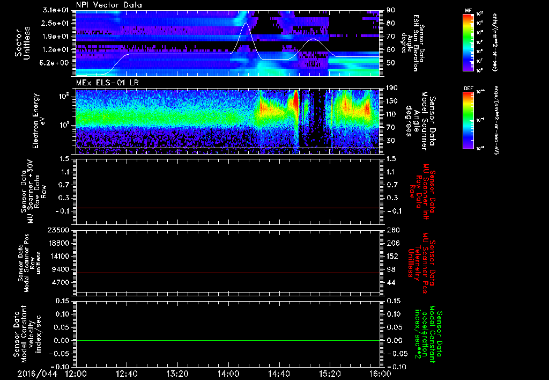Click the 16:00 time tick label

pos(380,374)
